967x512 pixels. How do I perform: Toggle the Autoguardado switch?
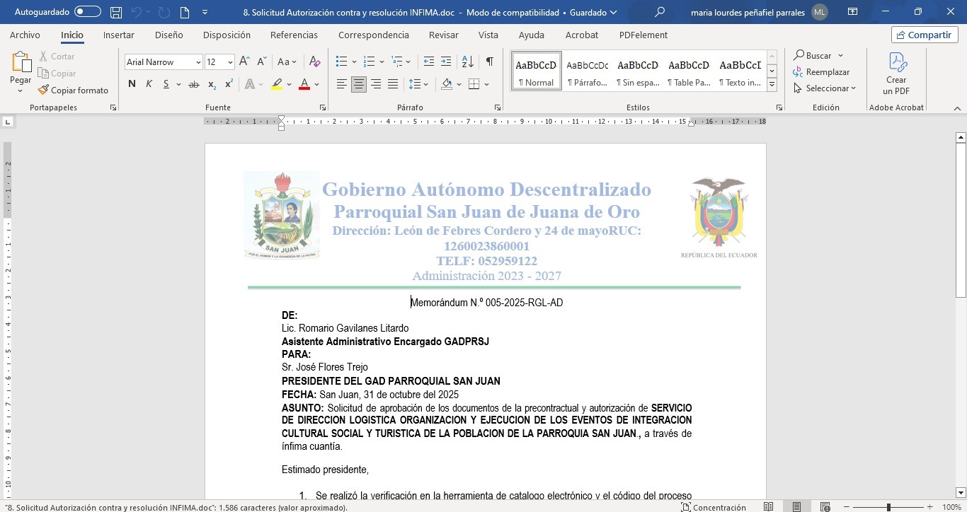[x=88, y=12]
